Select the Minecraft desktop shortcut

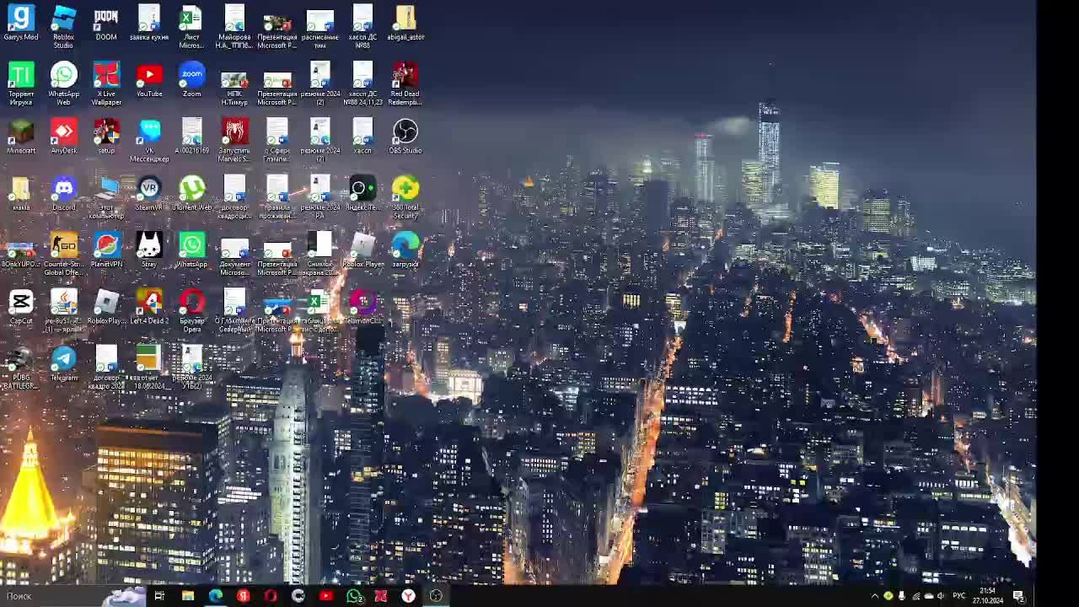21,137
